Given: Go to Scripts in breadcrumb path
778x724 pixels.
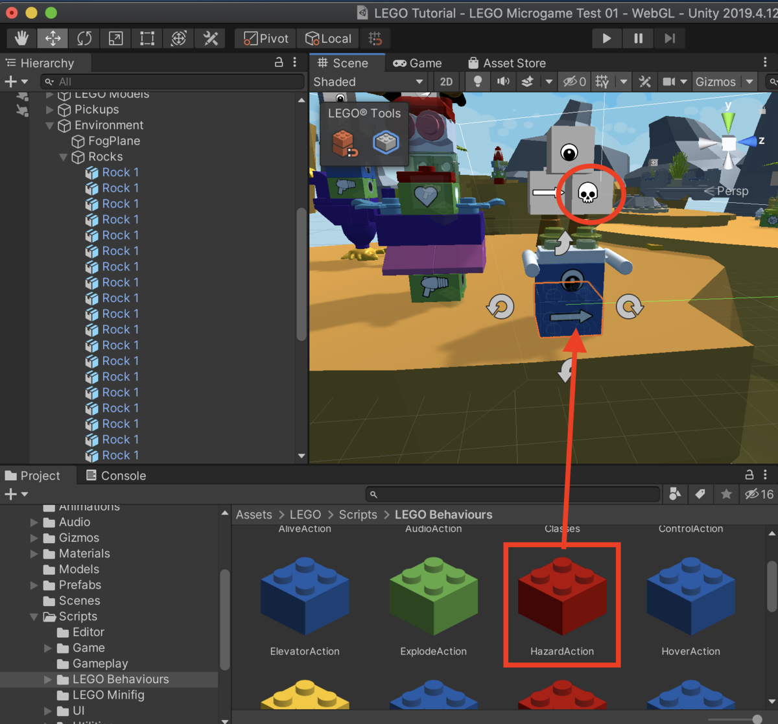Looking at the screenshot, I should pos(358,515).
